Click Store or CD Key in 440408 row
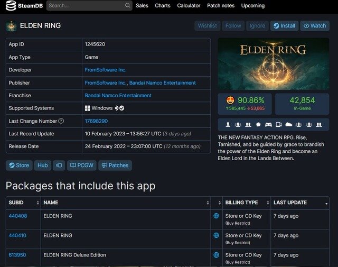 [243, 216]
